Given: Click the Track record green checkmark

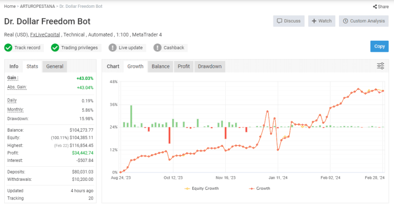Looking at the screenshot, I should pyautogui.click(x=8, y=48).
